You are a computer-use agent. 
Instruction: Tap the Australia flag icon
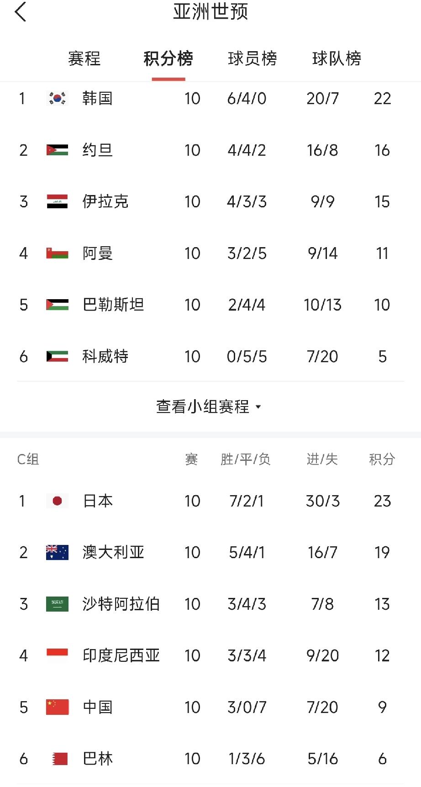point(57,553)
